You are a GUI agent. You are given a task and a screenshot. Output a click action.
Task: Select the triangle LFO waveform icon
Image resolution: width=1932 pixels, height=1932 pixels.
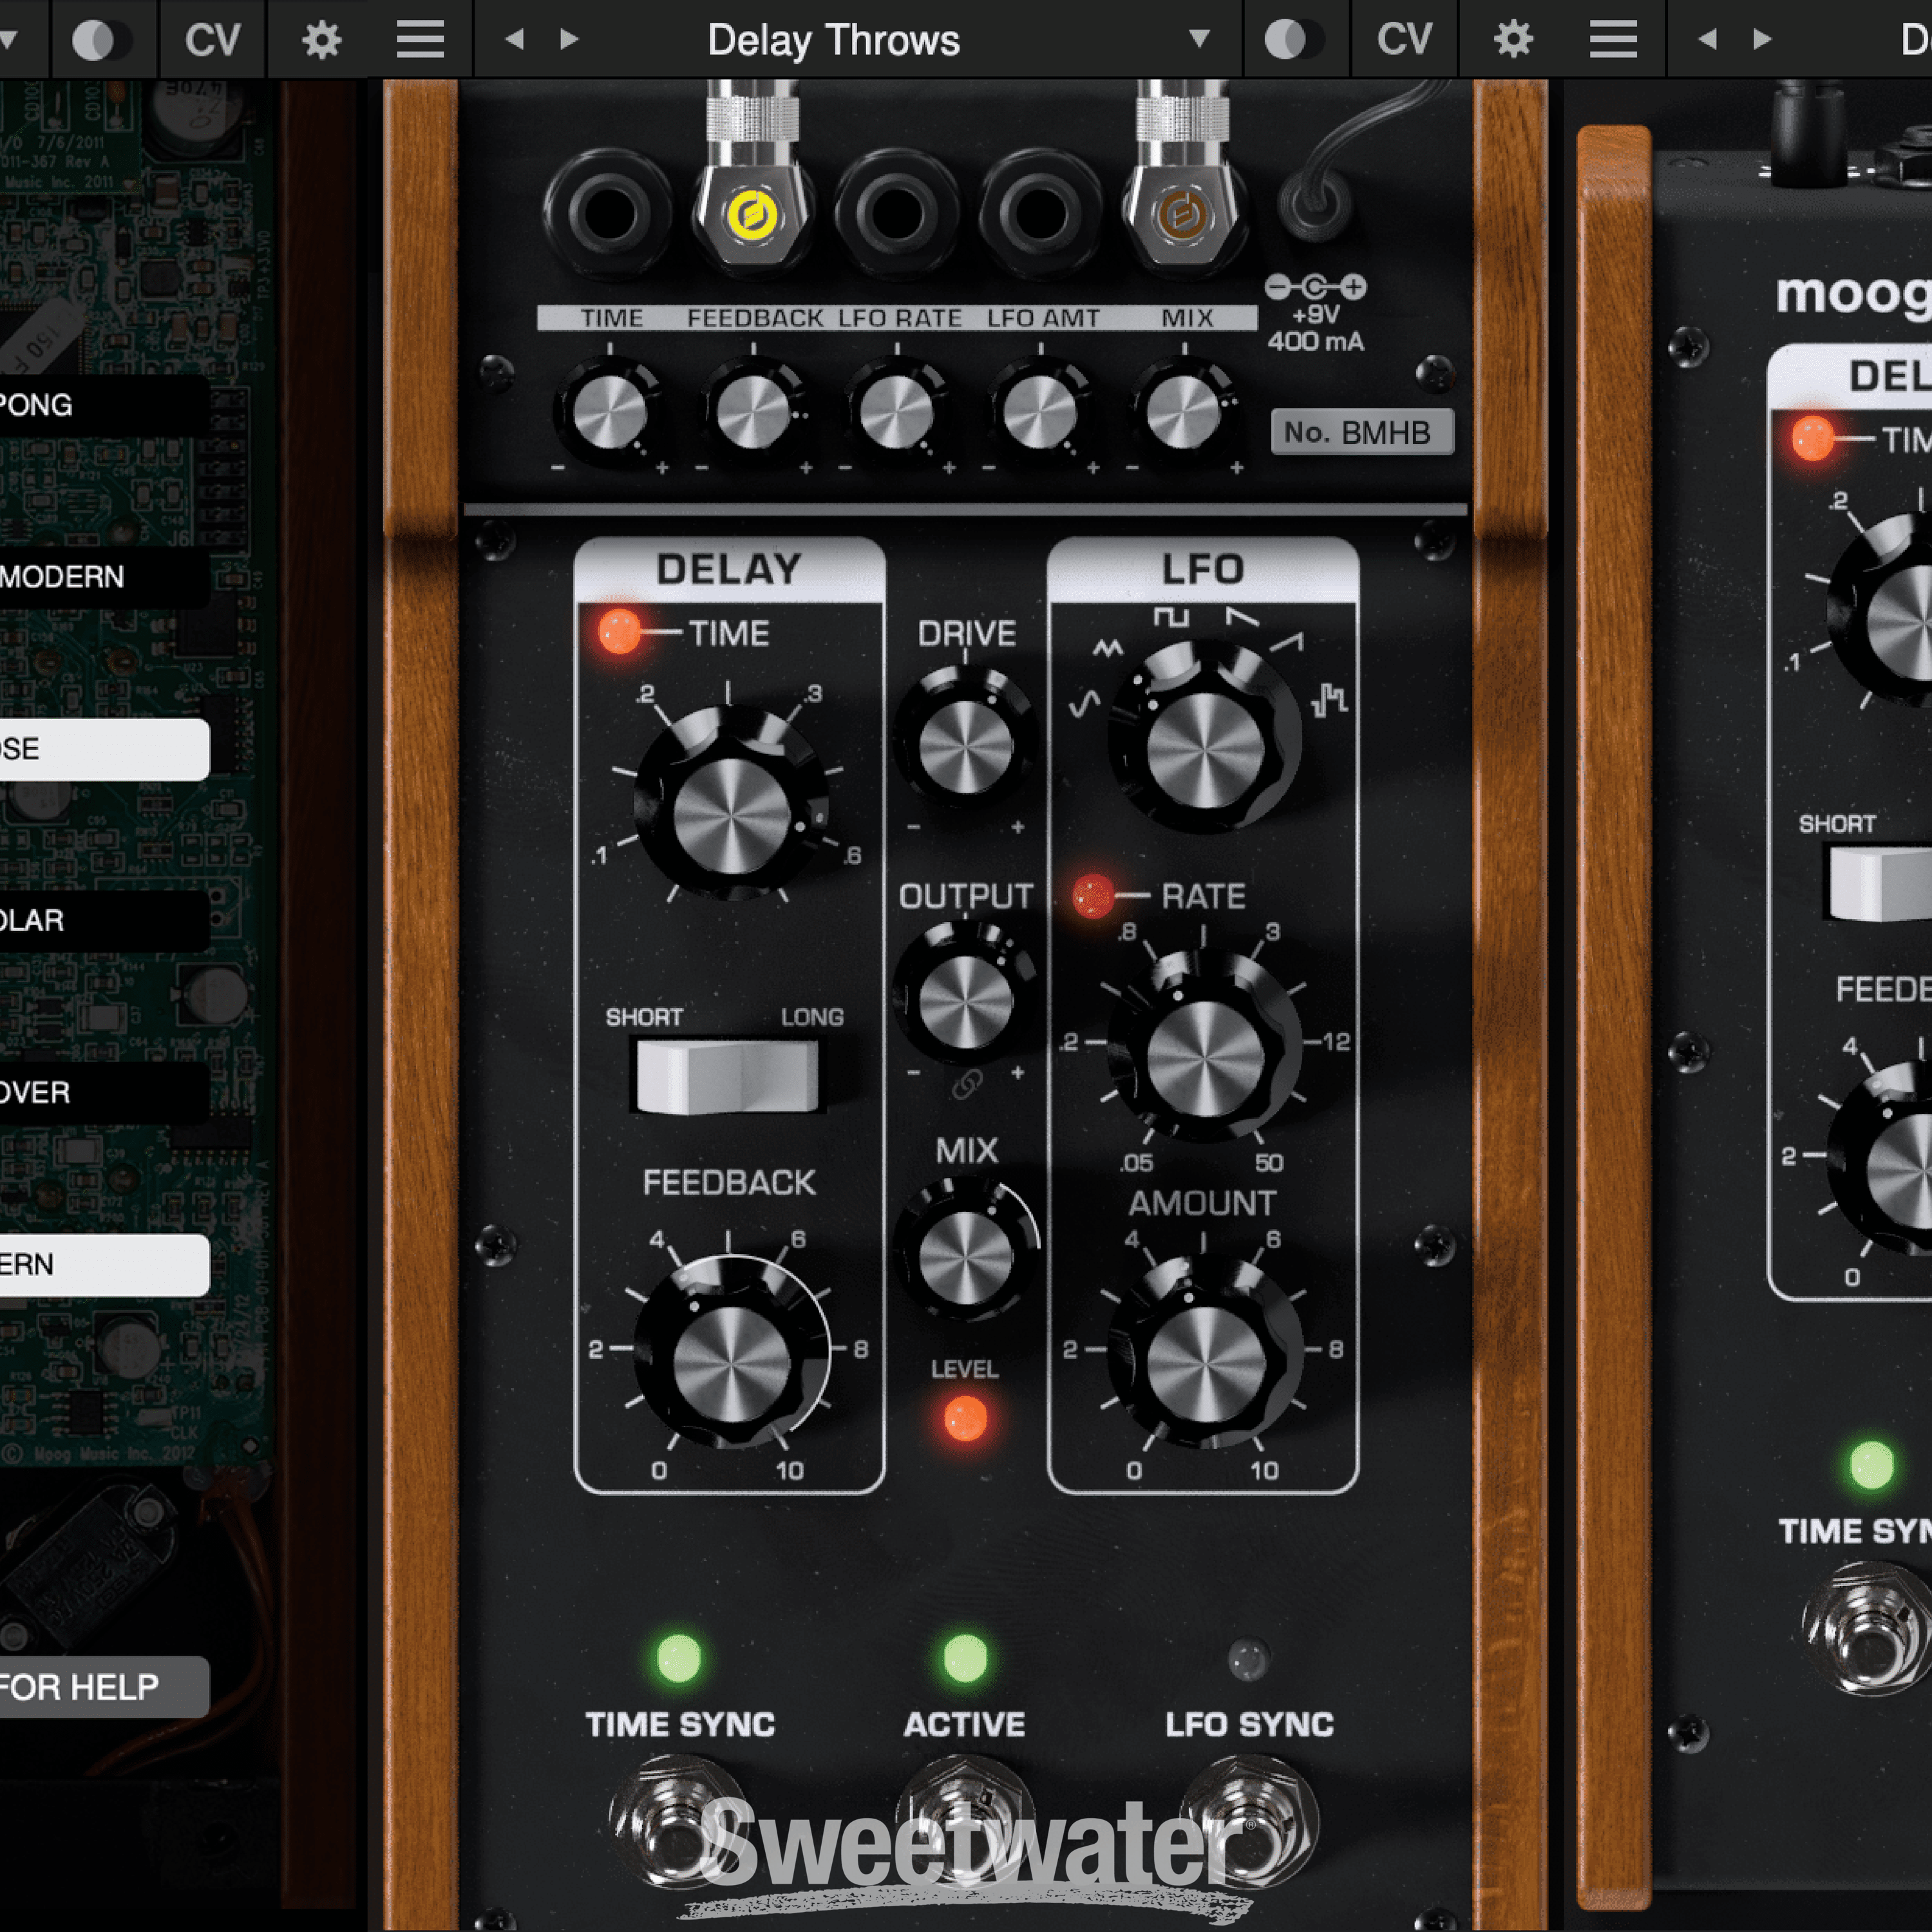point(1107,649)
